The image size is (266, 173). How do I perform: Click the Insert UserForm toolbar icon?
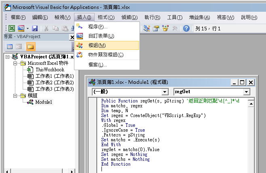[21, 28]
